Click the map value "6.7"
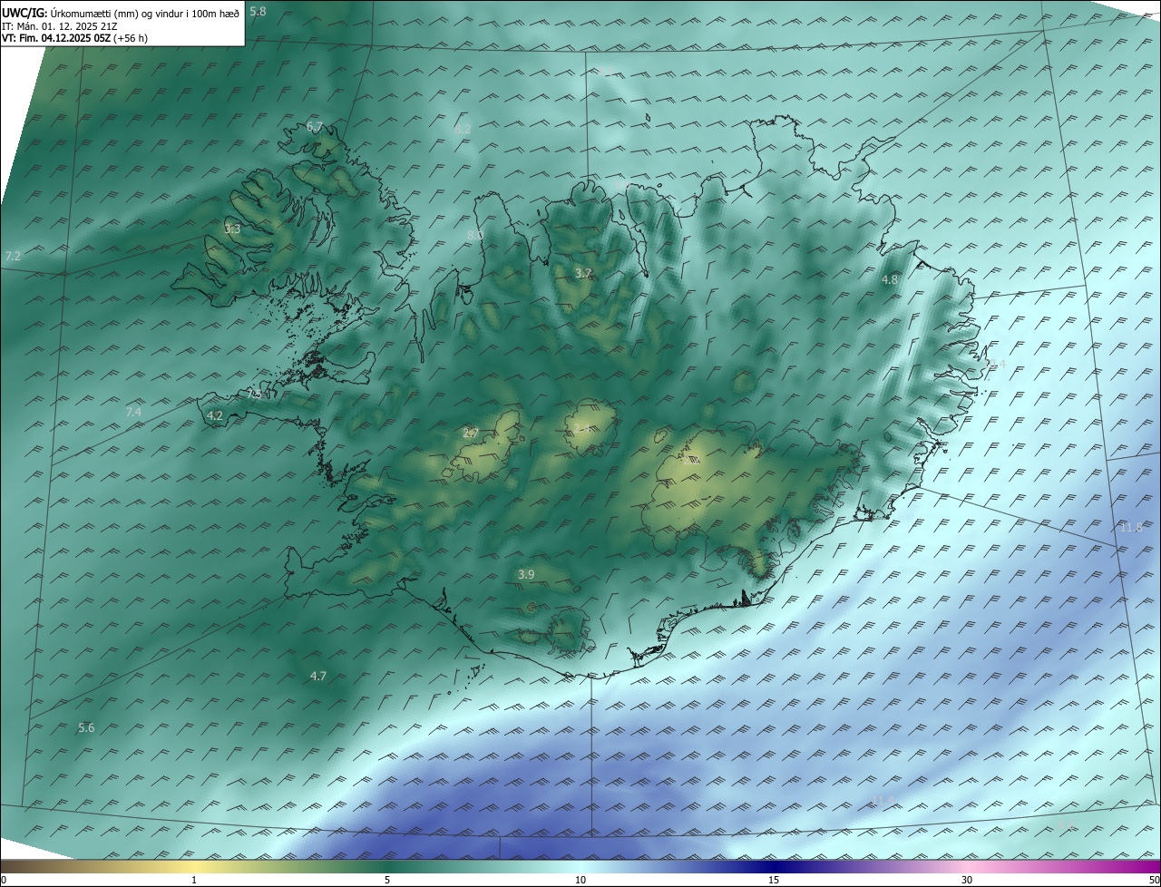The image size is (1161, 887). tap(315, 127)
